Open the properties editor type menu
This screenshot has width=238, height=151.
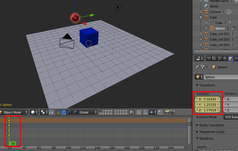click(199, 58)
